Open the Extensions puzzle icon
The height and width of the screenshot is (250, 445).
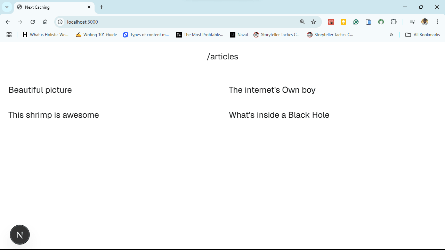click(x=394, y=22)
